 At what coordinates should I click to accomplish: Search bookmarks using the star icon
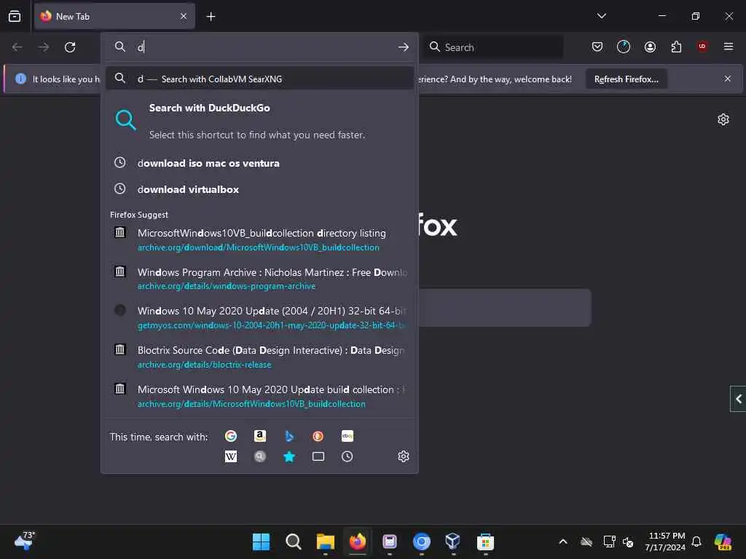288,457
